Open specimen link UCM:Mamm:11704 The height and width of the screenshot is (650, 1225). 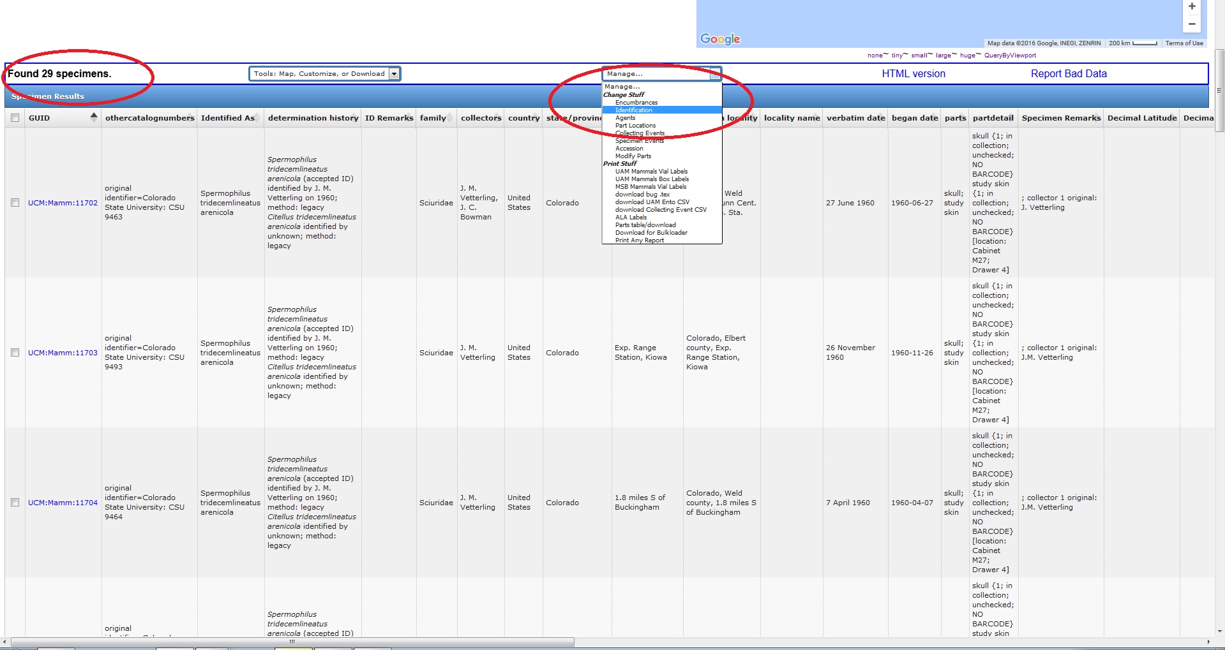pyautogui.click(x=63, y=503)
